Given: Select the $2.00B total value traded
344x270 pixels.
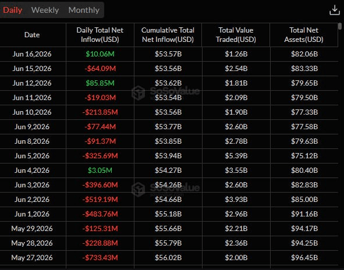Looking at the screenshot, I should (236, 258).
